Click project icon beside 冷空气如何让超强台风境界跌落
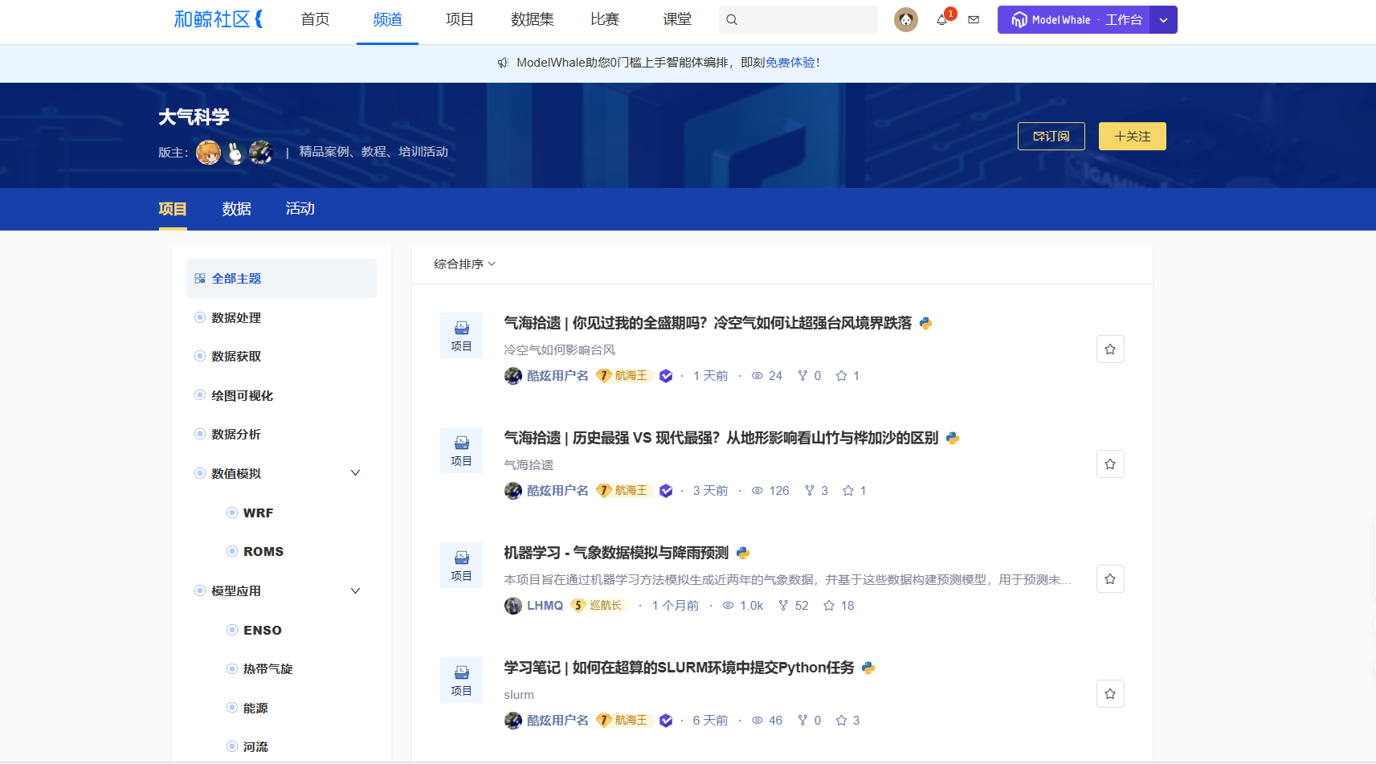The height and width of the screenshot is (764, 1376). (461, 335)
